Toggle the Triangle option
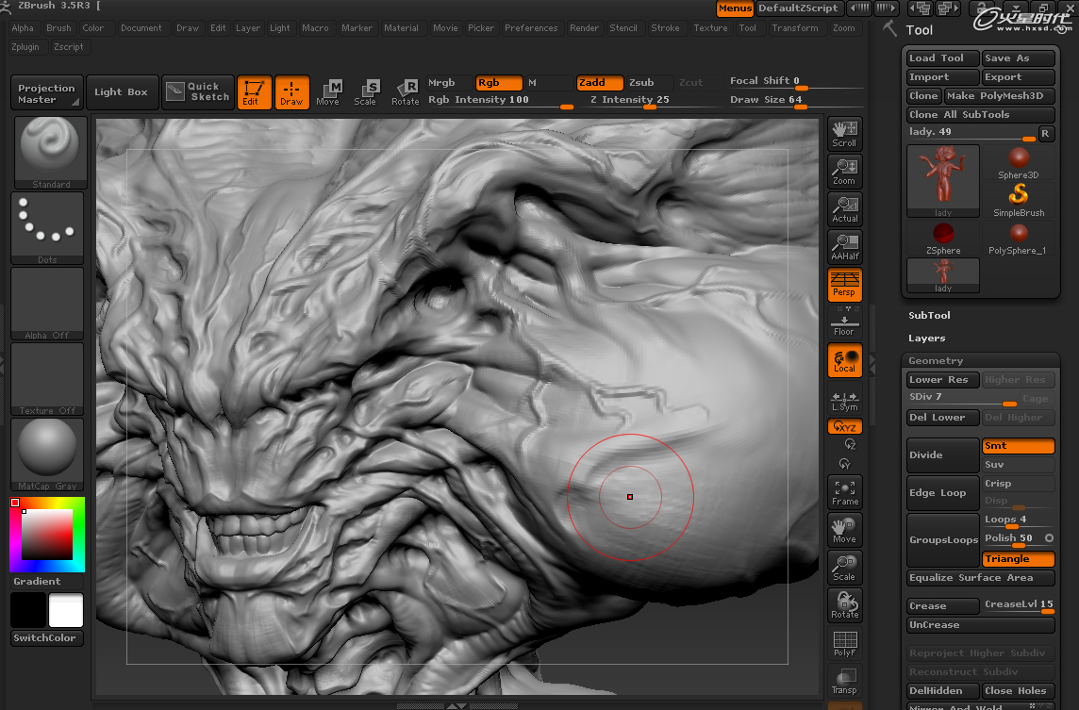The image size is (1079, 710). tap(1018, 558)
